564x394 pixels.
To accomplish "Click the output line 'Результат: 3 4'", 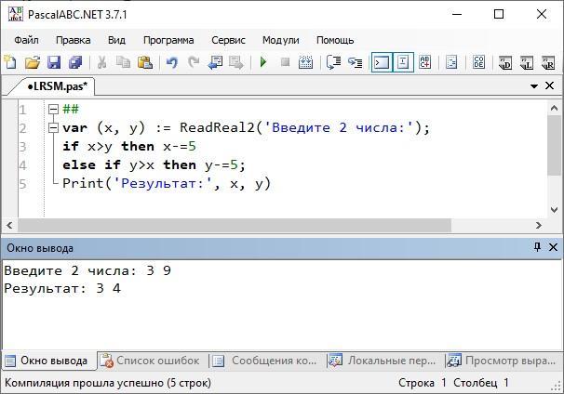I will point(62,288).
